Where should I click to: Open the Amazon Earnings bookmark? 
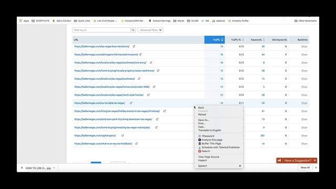(160, 21)
